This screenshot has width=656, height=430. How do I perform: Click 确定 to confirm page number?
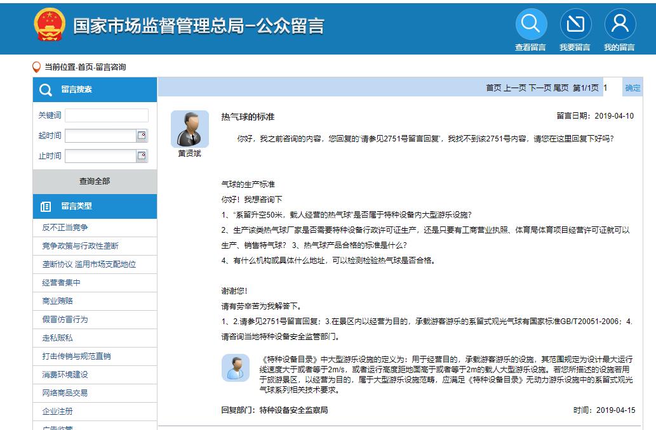point(633,88)
